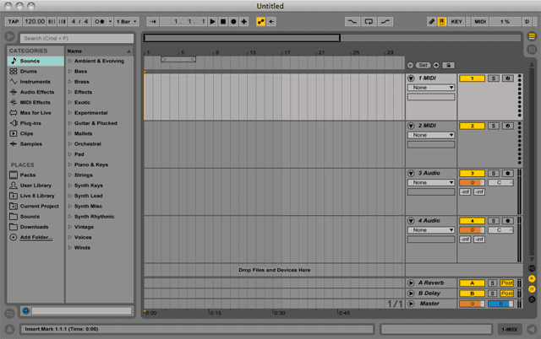Click the Add Folder link

click(x=36, y=237)
